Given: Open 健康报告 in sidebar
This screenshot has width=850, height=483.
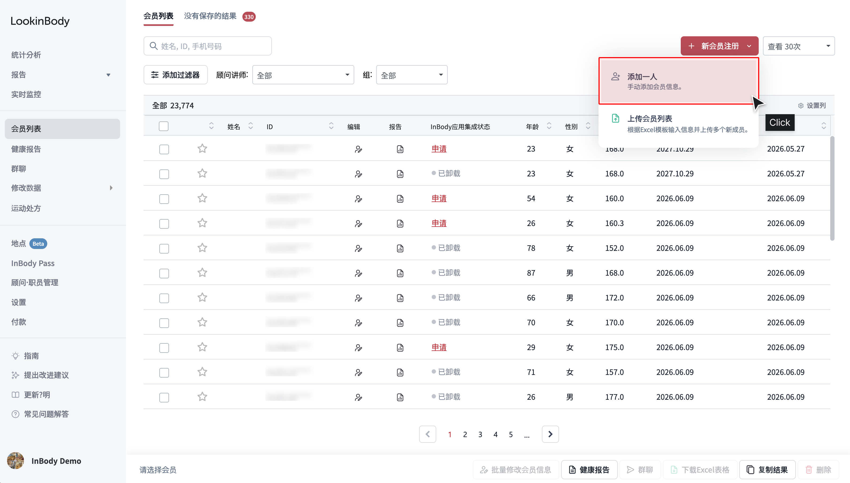Looking at the screenshot, I should (26, 149).
